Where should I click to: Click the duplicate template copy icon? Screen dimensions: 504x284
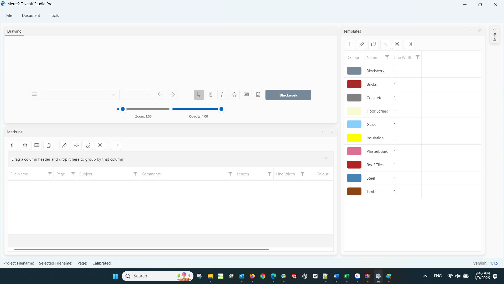[373, 44]
